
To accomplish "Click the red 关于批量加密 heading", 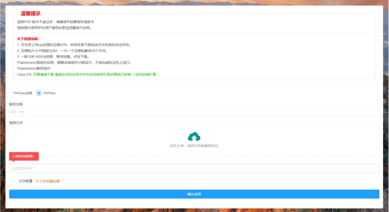I will click(x=28, y=39).
